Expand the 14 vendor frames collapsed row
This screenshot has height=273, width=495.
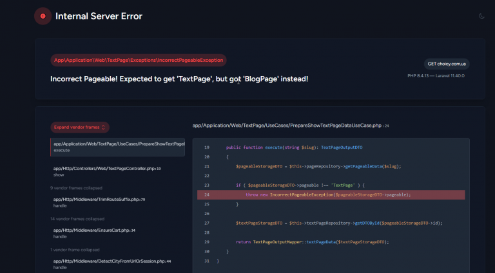point(77,219)
